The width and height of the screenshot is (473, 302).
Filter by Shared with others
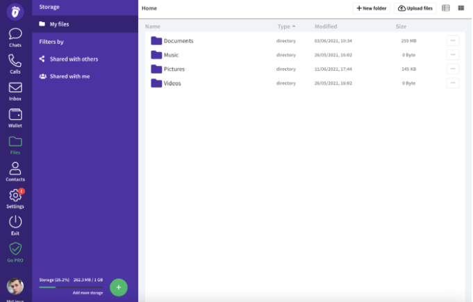69,59
